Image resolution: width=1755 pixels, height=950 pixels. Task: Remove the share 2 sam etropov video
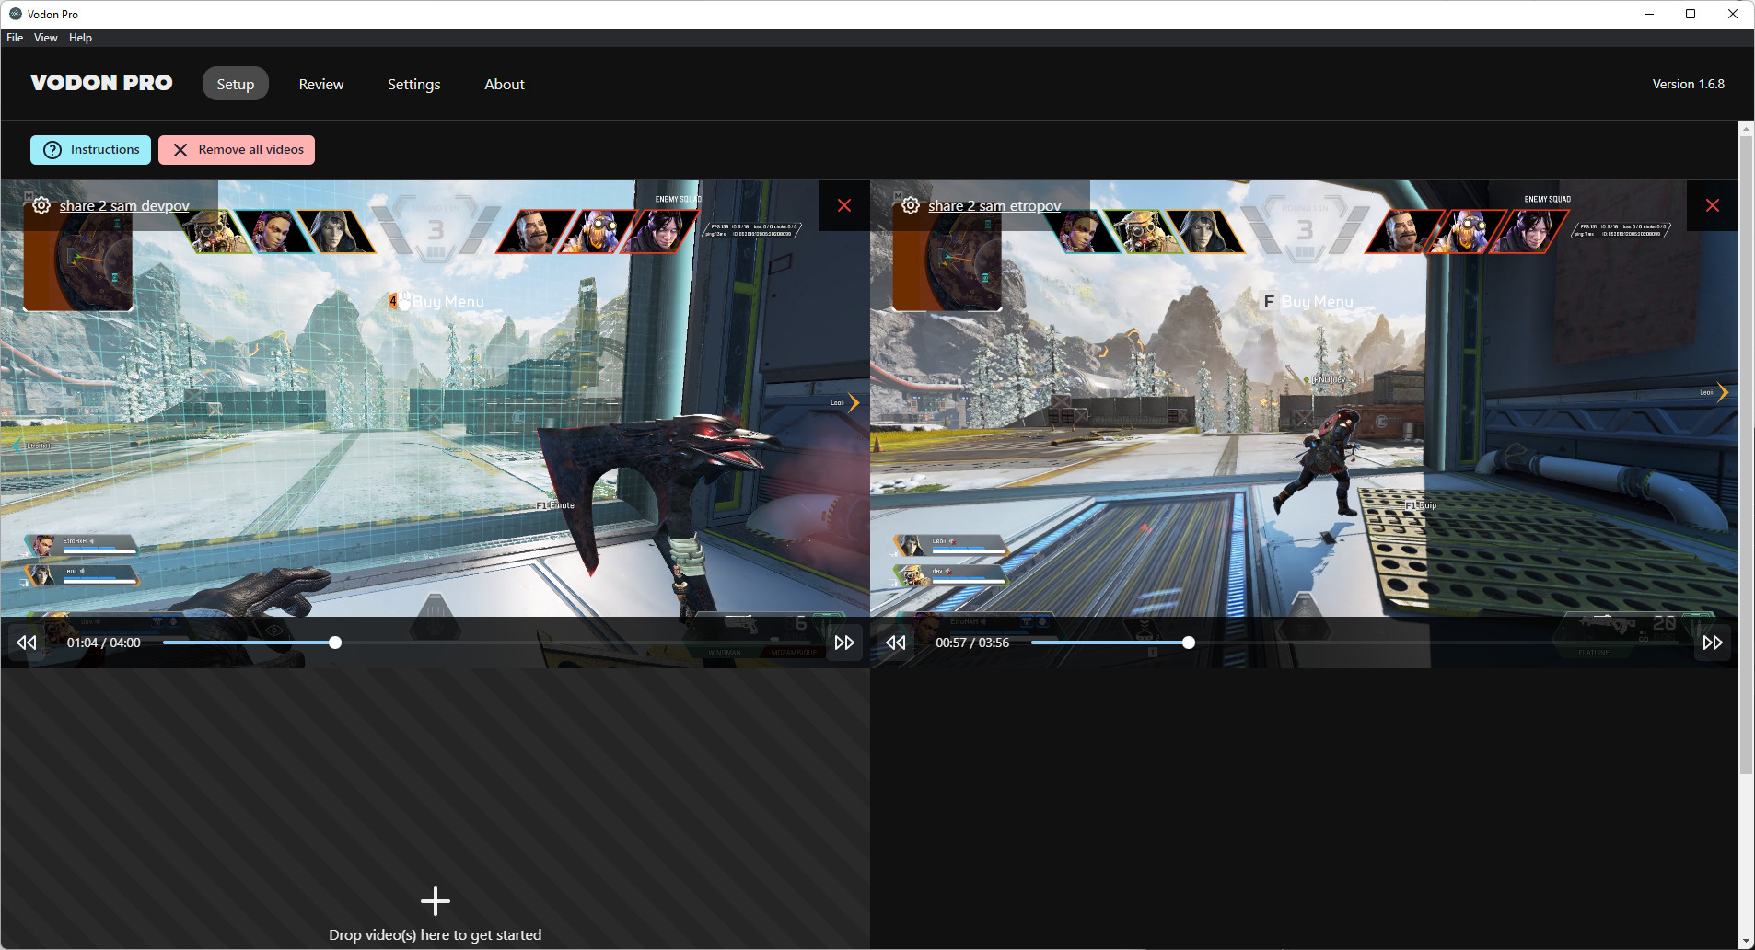(1713, 205)
